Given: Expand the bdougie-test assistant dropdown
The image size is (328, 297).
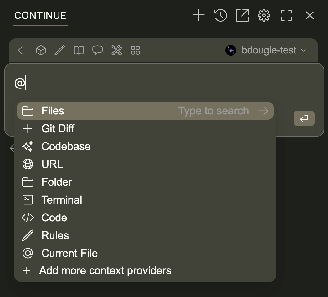Looking at the screenshot, I should [x=266, y=50].
